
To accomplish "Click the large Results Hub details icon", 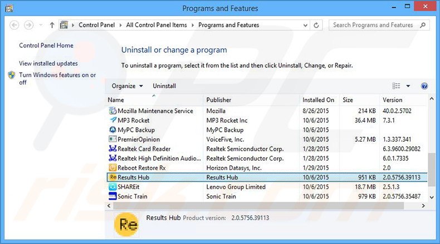I will click(x=126, y=225).
